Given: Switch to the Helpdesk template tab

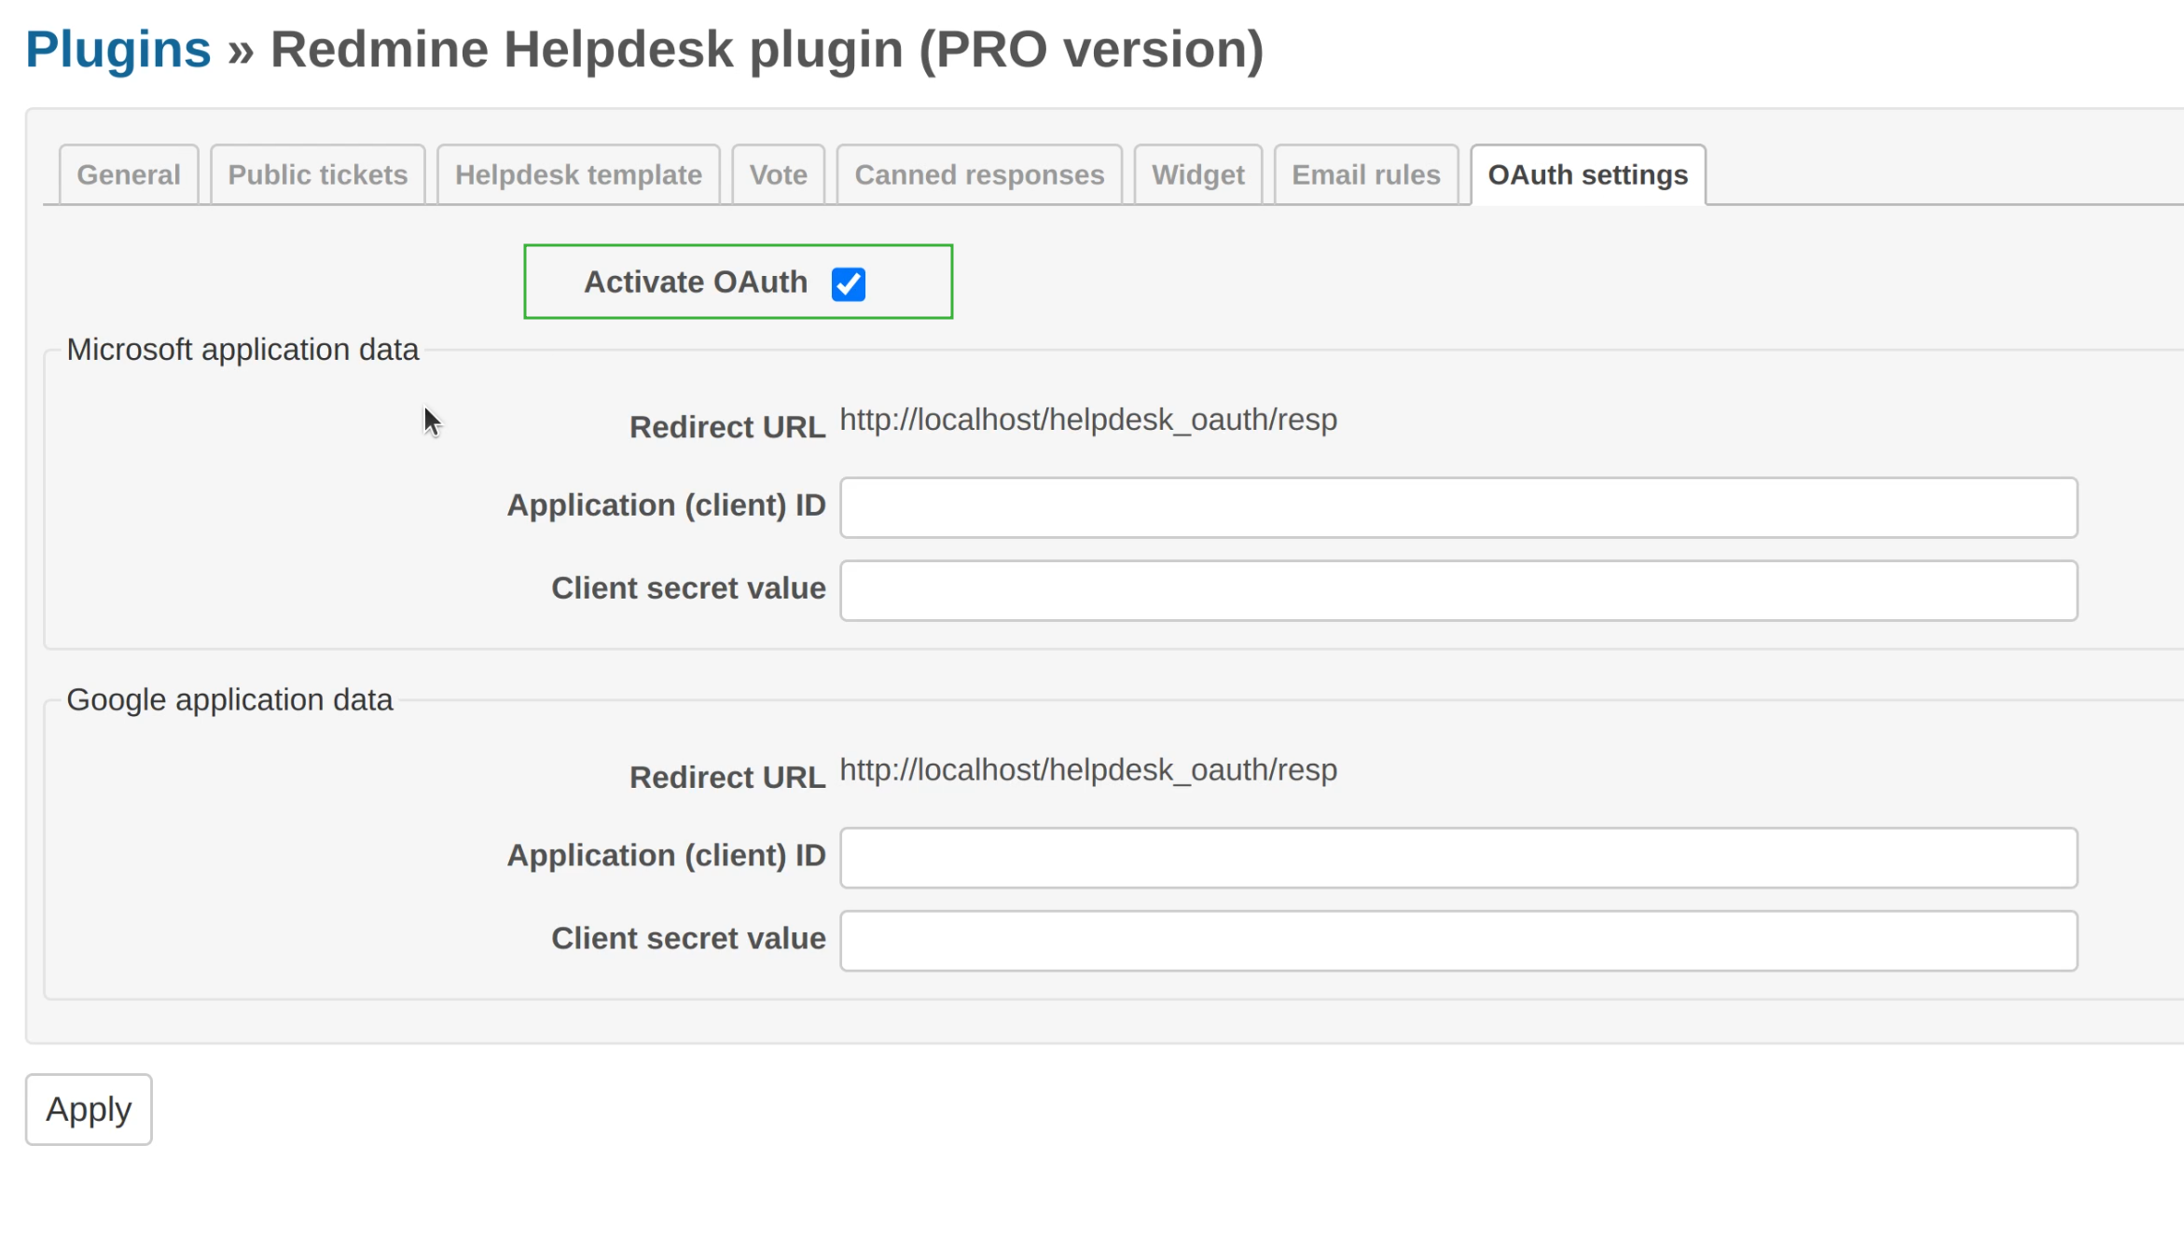Looking at the screenshot, I should (577, 174).
